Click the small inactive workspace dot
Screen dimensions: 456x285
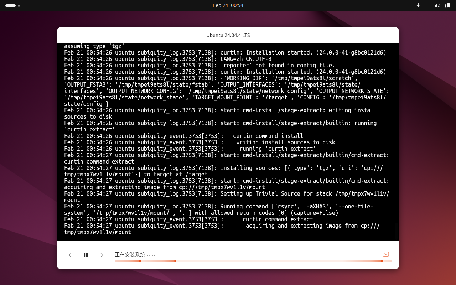(19, 6)
